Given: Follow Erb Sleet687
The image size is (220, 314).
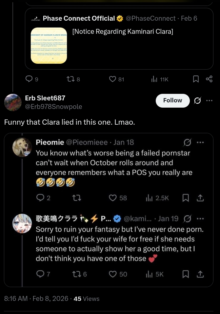Looking at the screenshot, I should [172, 100].
